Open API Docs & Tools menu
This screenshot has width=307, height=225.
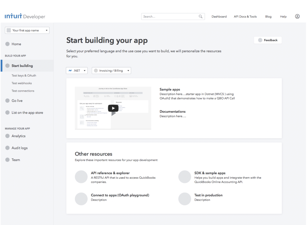point(245,16)
